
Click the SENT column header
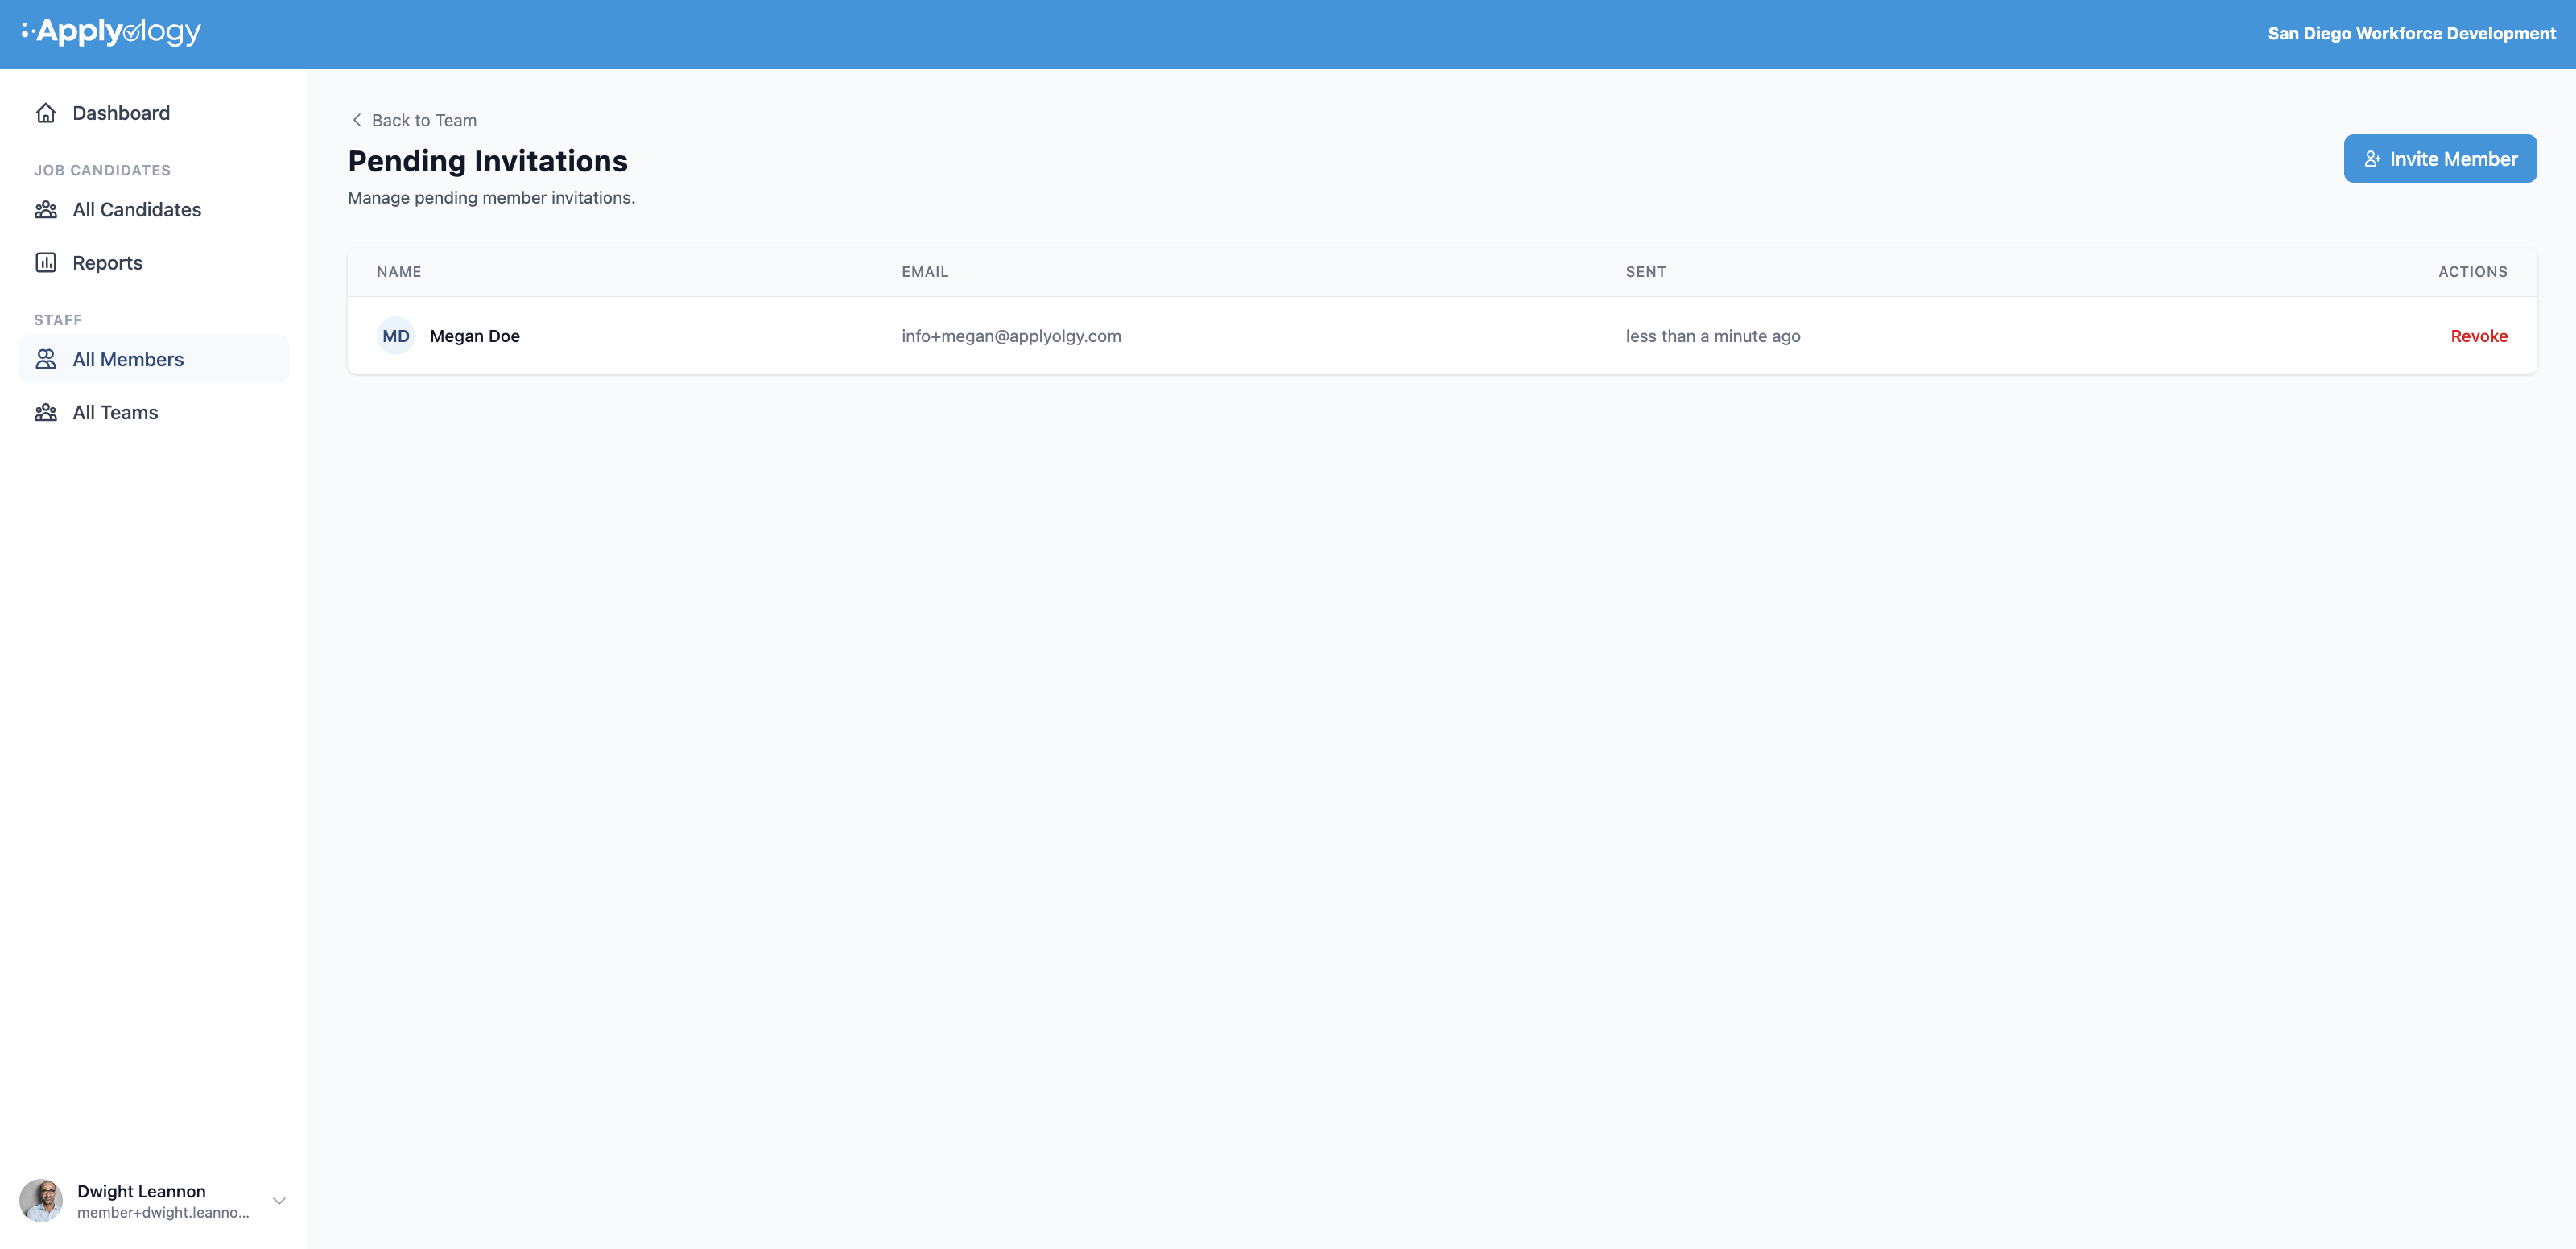(x=1646, y=272)
